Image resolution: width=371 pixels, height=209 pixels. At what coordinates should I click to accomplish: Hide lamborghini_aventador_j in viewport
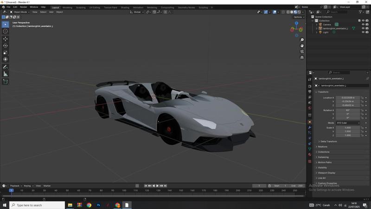(363, 28)
